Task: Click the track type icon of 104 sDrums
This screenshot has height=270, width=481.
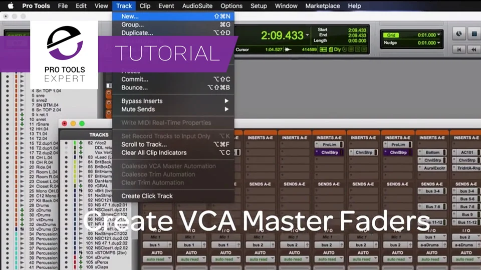Action: (81, 257)
